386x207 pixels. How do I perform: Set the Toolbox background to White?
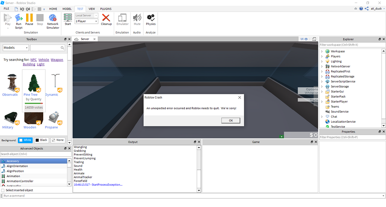[x=25, y=140]
